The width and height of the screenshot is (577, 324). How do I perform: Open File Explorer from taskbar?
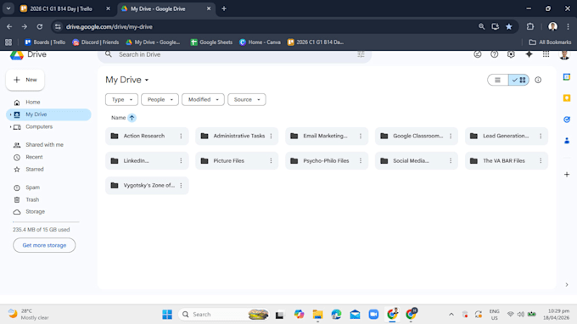point(317,315)
